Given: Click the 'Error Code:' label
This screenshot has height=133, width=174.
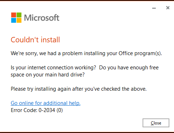Looking at the screenshot, I should pos(24,110).
